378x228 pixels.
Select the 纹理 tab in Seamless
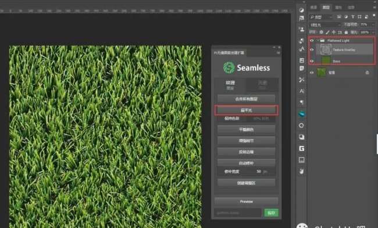click(x=230, y=85)
